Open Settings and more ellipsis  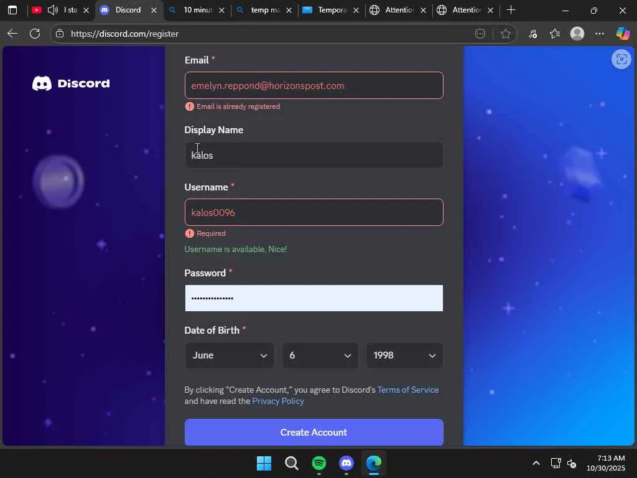600,34
